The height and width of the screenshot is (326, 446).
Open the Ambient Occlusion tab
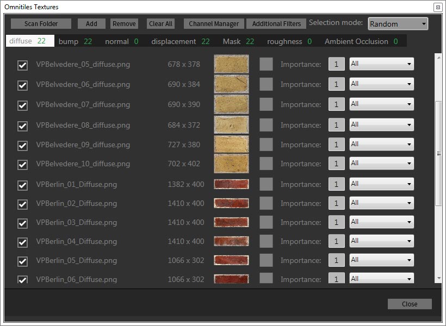361,41
